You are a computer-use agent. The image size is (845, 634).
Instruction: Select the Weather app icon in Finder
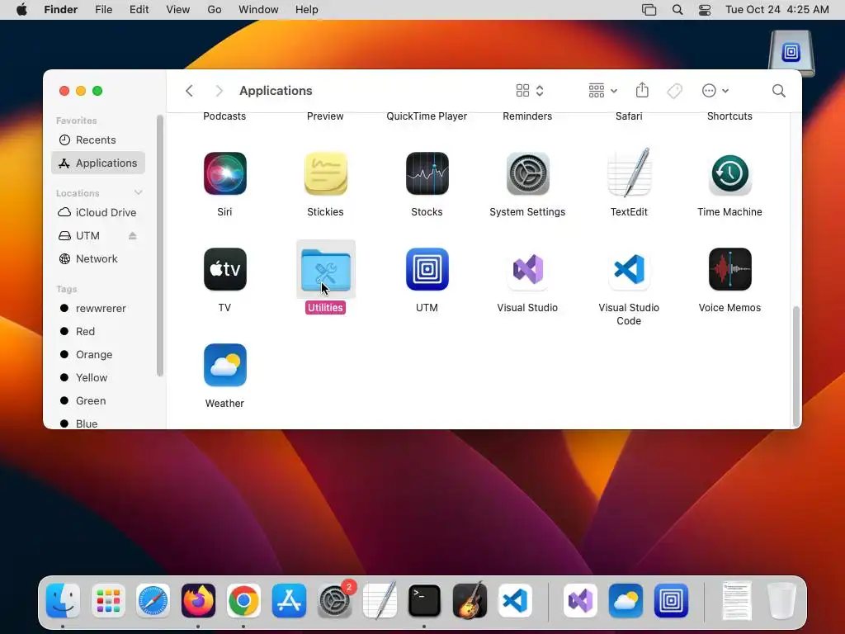click(x=224, y=365)
